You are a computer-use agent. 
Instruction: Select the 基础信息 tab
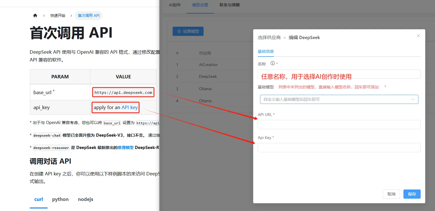[x=266, y=52]
